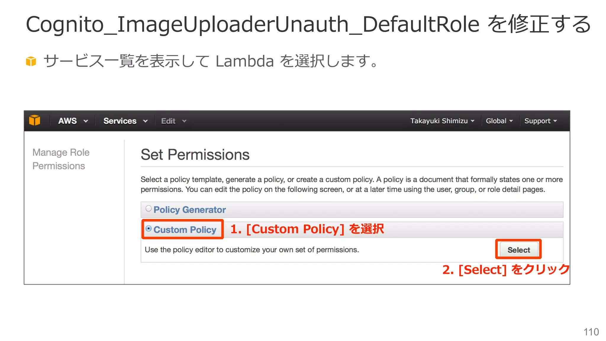This screenshot has height=341, width=606.
Task: Click the policy editor description text
Action: (252, 250)
